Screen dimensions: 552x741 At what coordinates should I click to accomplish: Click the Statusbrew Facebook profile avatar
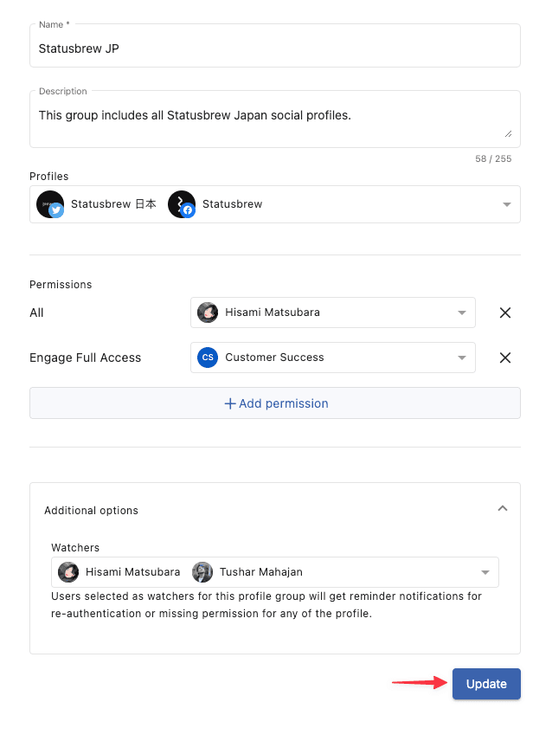click(182, 204)
